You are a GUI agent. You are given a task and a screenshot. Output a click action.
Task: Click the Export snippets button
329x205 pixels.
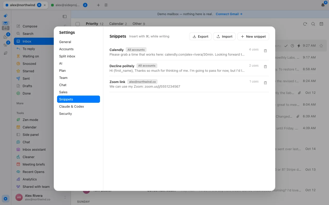[x=200, y=36]
